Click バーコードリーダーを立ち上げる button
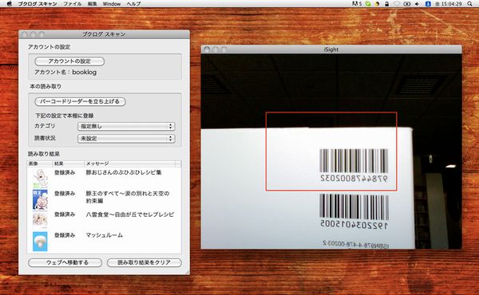 pos(80,101)
